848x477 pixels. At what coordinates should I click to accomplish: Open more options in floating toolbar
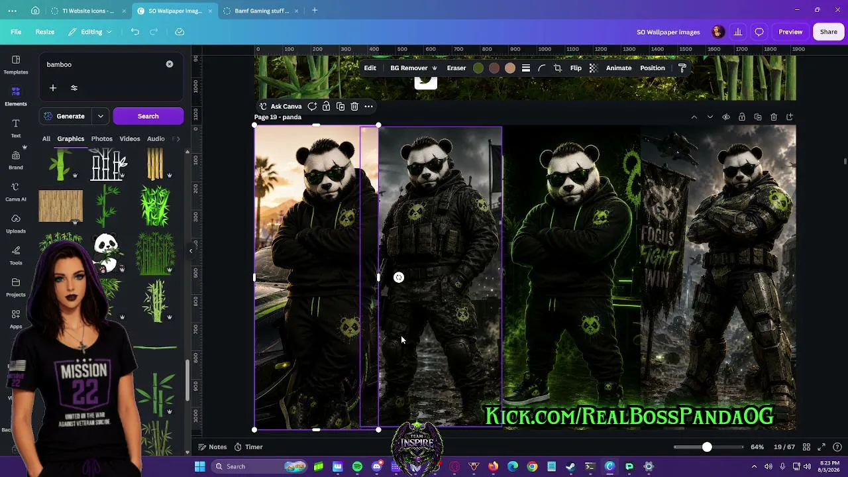coord(368,107)
